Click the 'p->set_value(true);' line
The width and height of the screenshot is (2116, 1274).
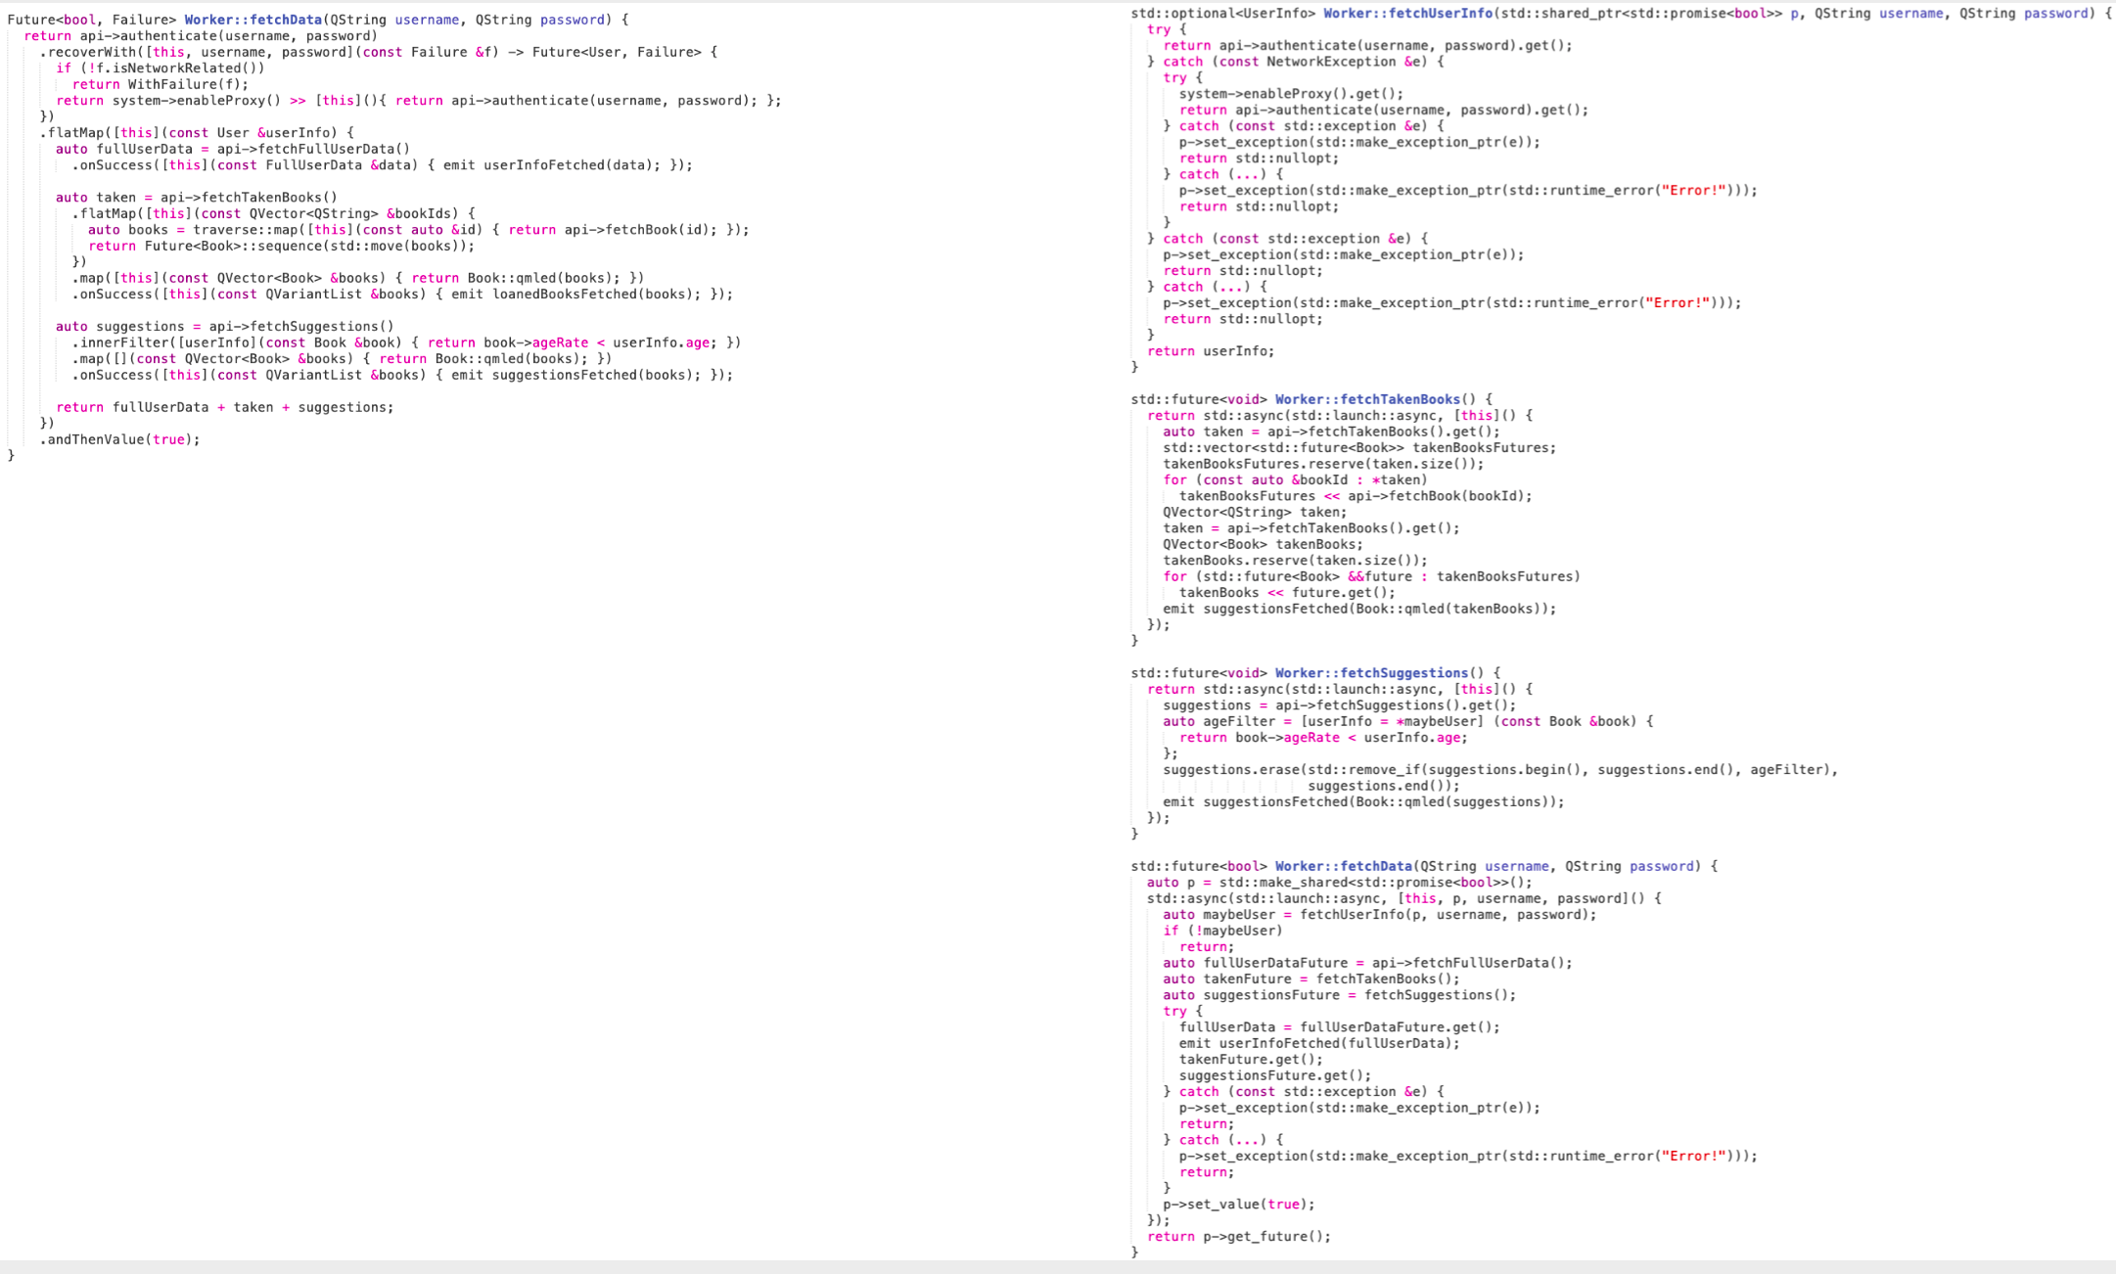tap(1239, 1205)
